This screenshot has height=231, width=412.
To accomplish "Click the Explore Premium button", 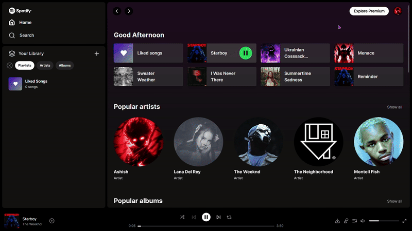I will pyautogui.click(x=369, y=11).
